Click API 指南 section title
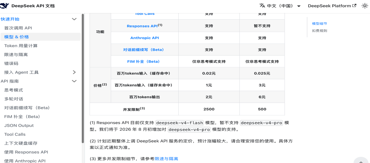The width and height of the screenshot is (370, 163). 10,81
